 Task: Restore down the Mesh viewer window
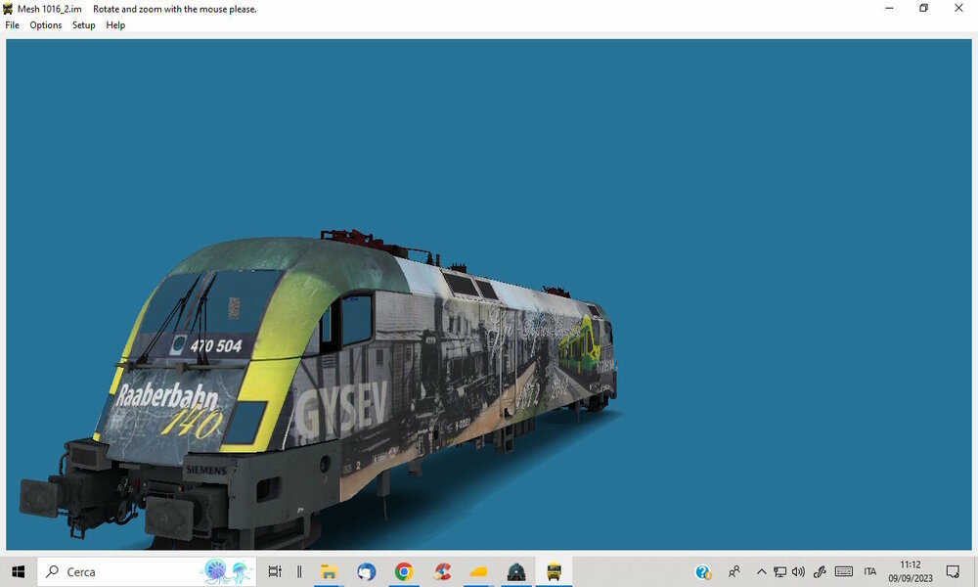coord(924,8)
